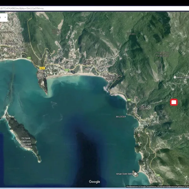Select the "Остров Святого Николая" island label
The height and width of the screenshot is (189, 189).
pyautogui.click(x=26, y=142)
